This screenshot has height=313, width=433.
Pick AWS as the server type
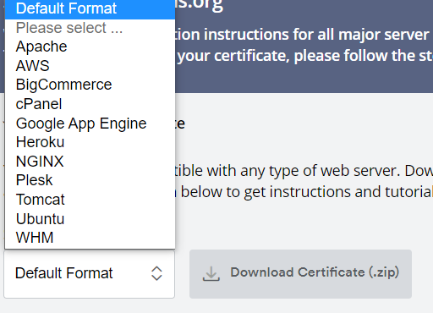click(x=90, y=66)
